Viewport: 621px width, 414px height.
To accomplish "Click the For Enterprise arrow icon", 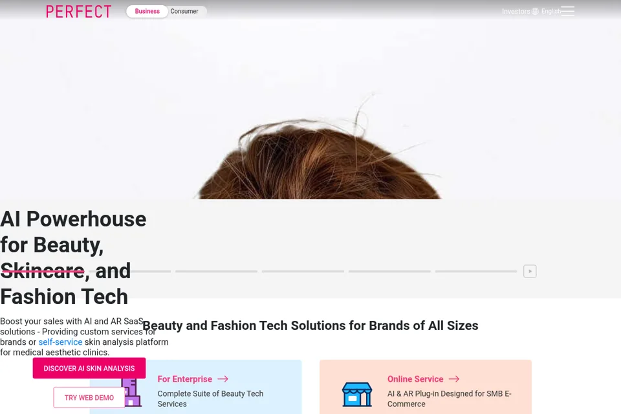I will [x=223, y=379].
